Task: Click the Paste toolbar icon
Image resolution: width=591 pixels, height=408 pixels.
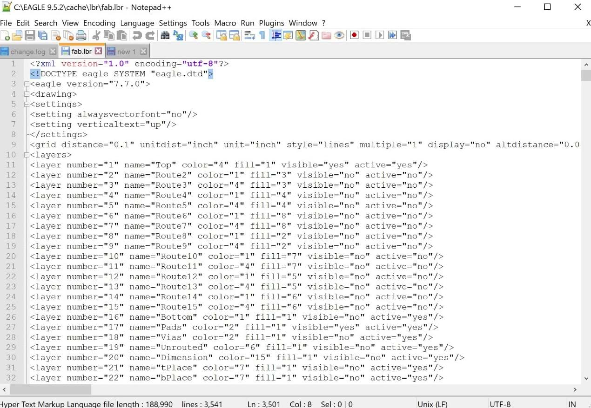Action: coord(122,35)
